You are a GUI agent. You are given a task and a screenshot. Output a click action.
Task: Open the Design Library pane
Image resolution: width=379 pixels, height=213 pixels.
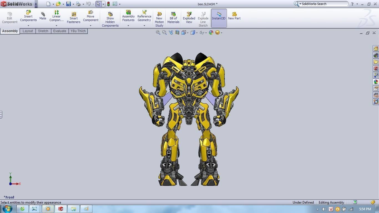tap(376, 55)
